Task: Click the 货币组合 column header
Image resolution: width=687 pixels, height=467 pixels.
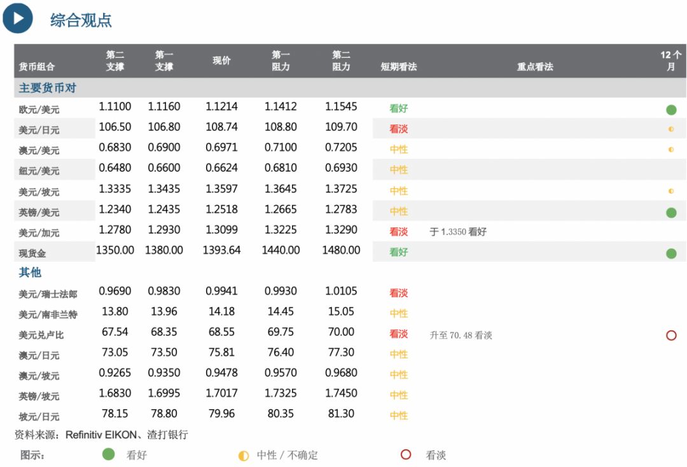Action: point(37,67)
